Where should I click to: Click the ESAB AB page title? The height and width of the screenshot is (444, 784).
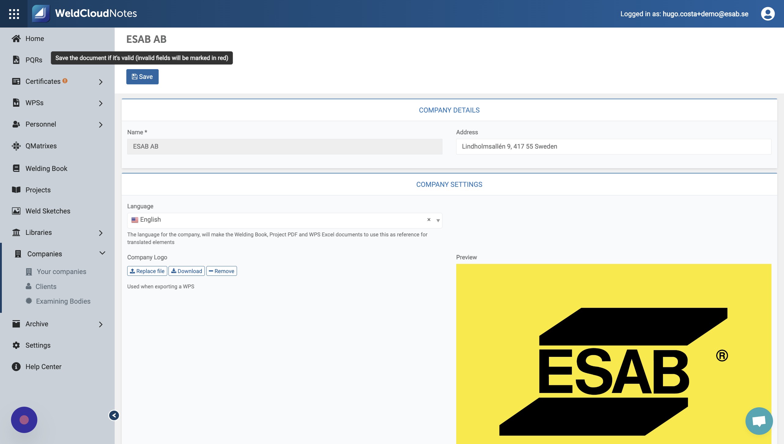146,39
